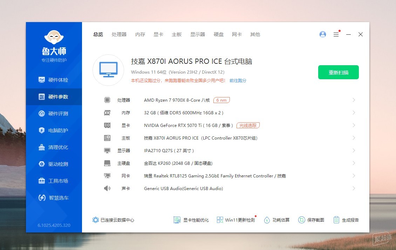Expand the 主硬盘 row chevron

pos(354,163)
